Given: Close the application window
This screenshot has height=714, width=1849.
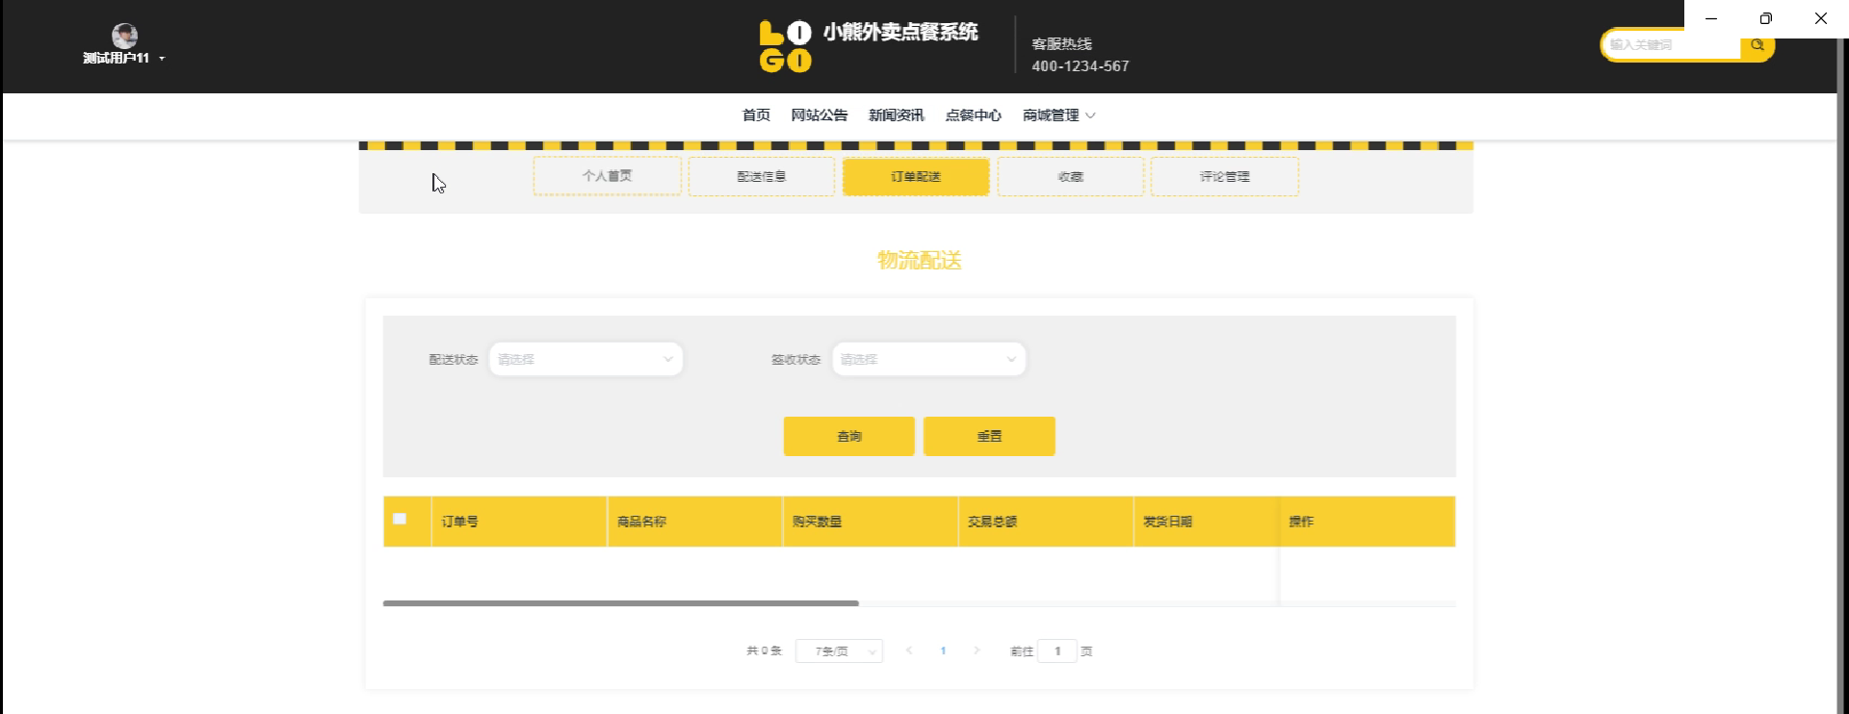Looking at the screenshot, I should click(1821, 18).
